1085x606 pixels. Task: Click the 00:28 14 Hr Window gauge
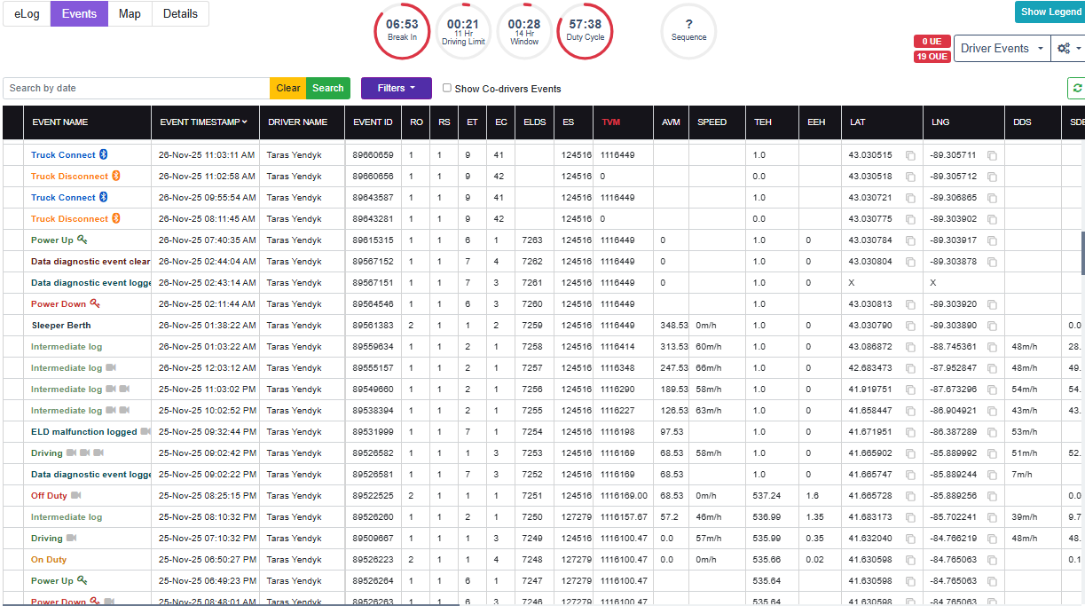point(524,31)
